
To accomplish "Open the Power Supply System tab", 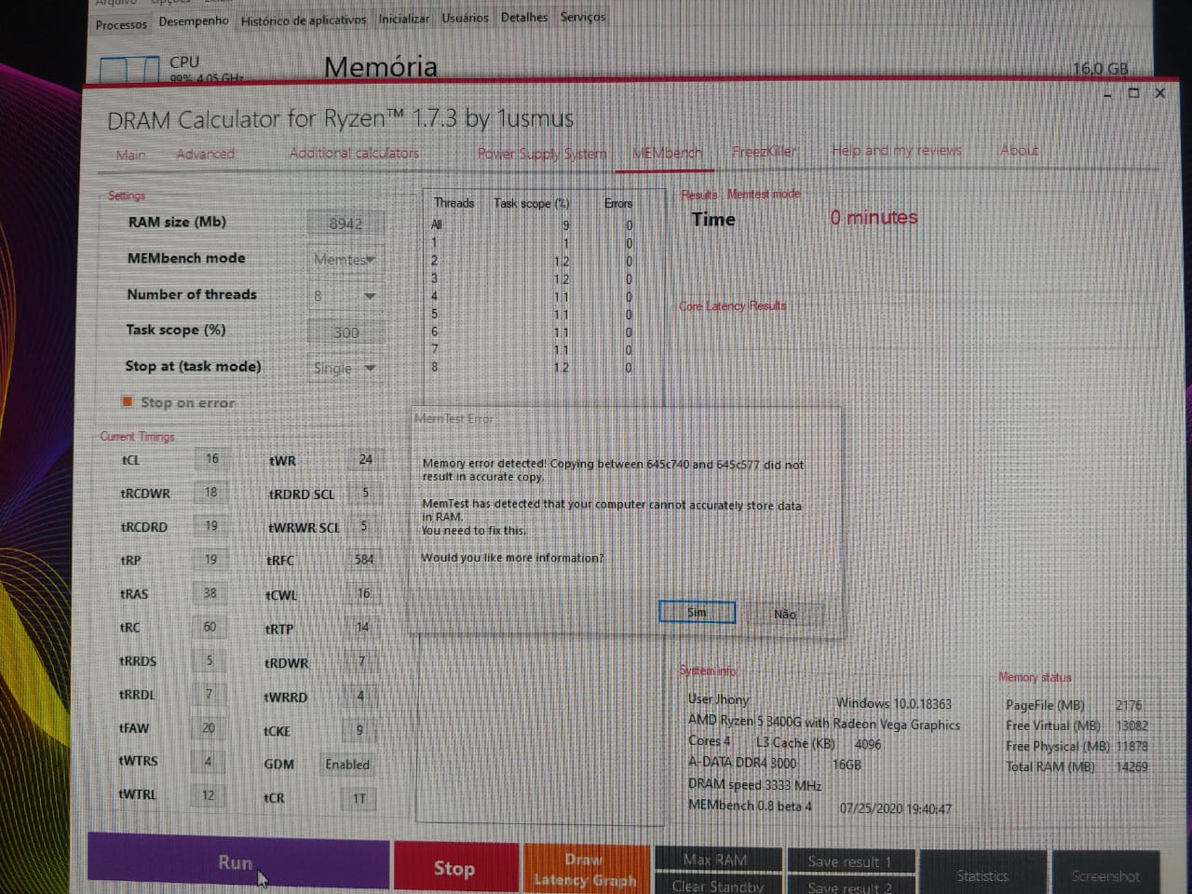I will [542, 153].
